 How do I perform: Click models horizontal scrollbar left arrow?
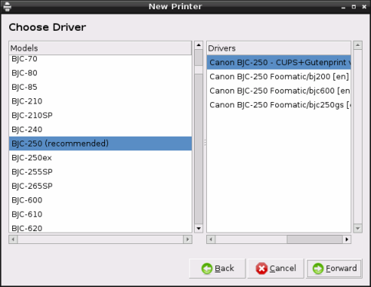click(13, 239)
